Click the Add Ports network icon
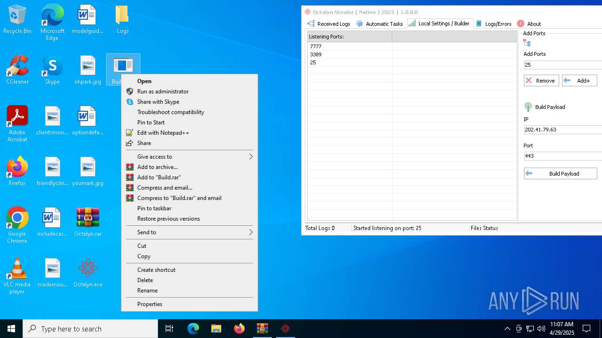Image resolution: width=602 pixels, height=338 pixels. click(x=527, y=43)
